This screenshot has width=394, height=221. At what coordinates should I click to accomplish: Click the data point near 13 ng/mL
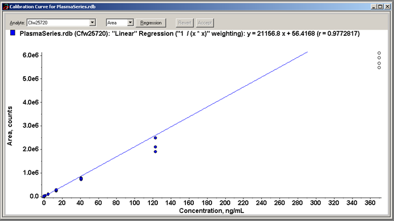(x=56, y=190)
